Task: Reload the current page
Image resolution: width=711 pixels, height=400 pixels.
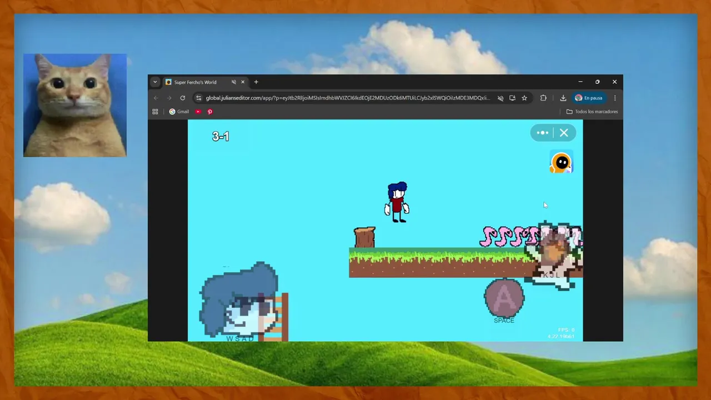Action: [182, 98]
